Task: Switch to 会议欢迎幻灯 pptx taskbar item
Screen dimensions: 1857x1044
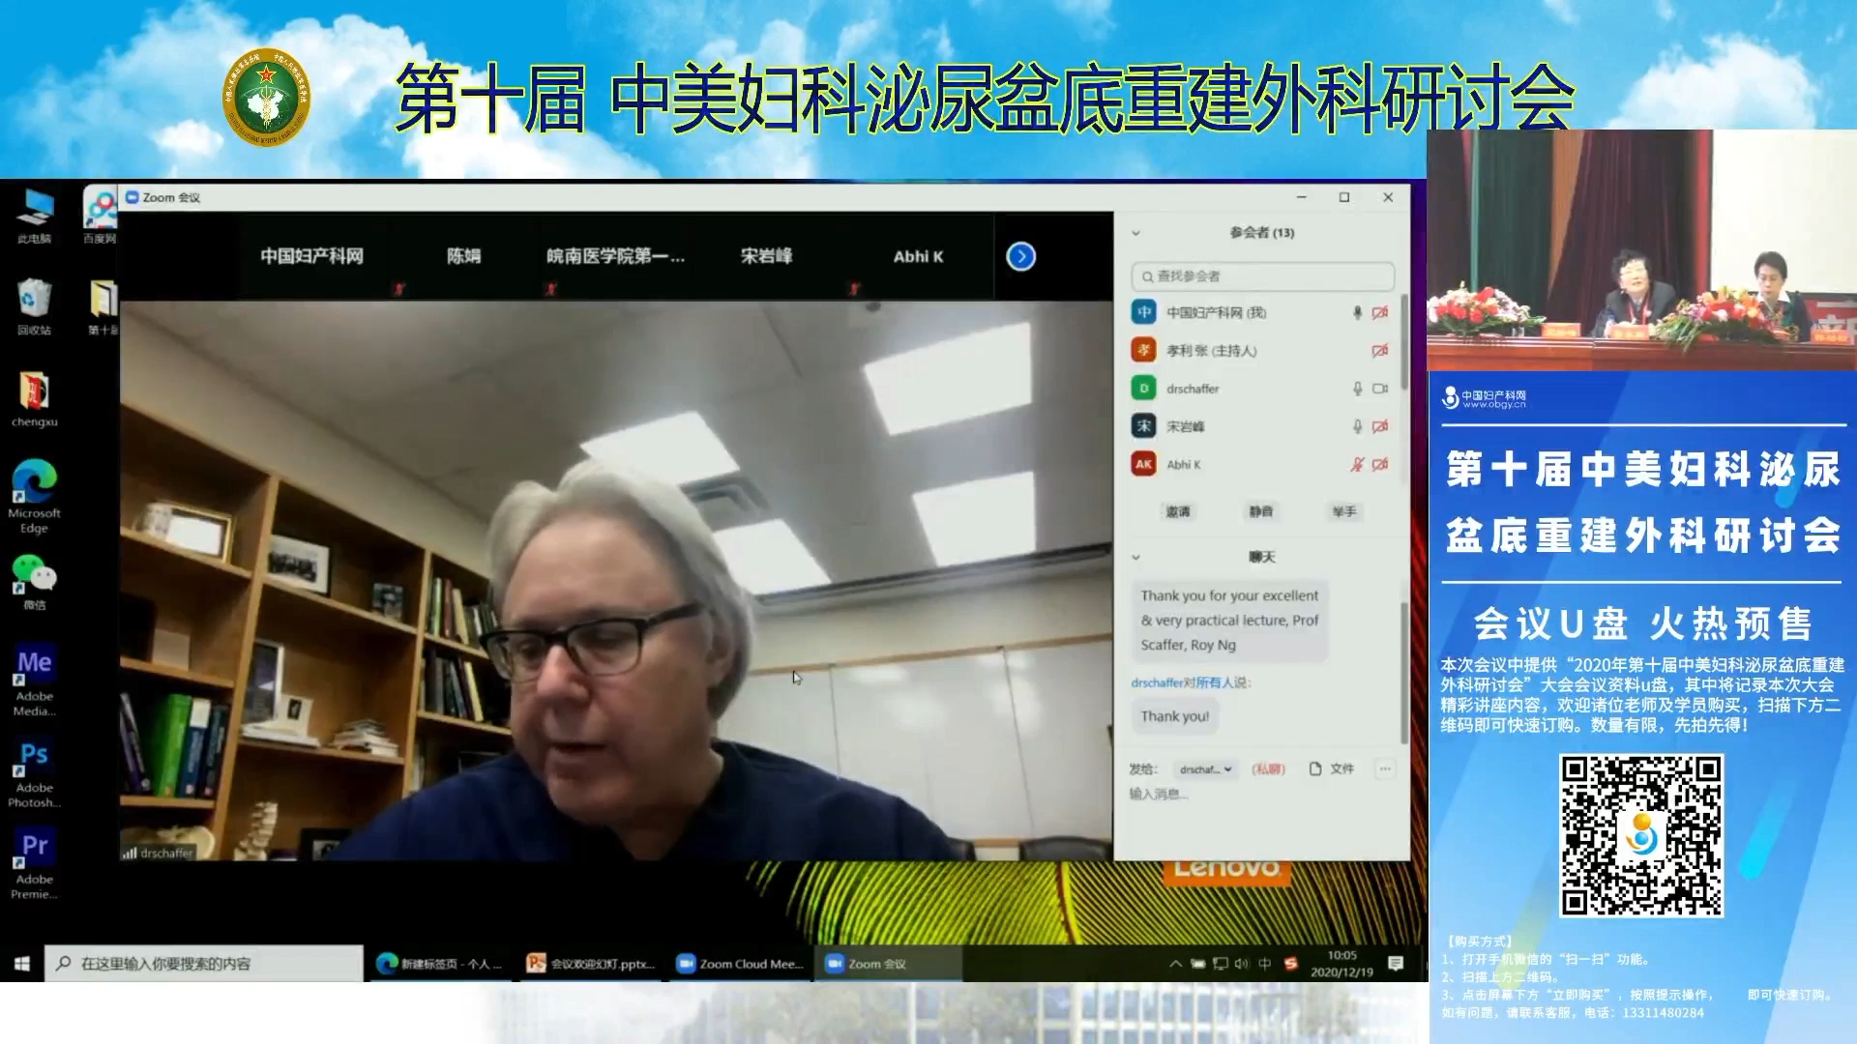Action: pos(591,964)
